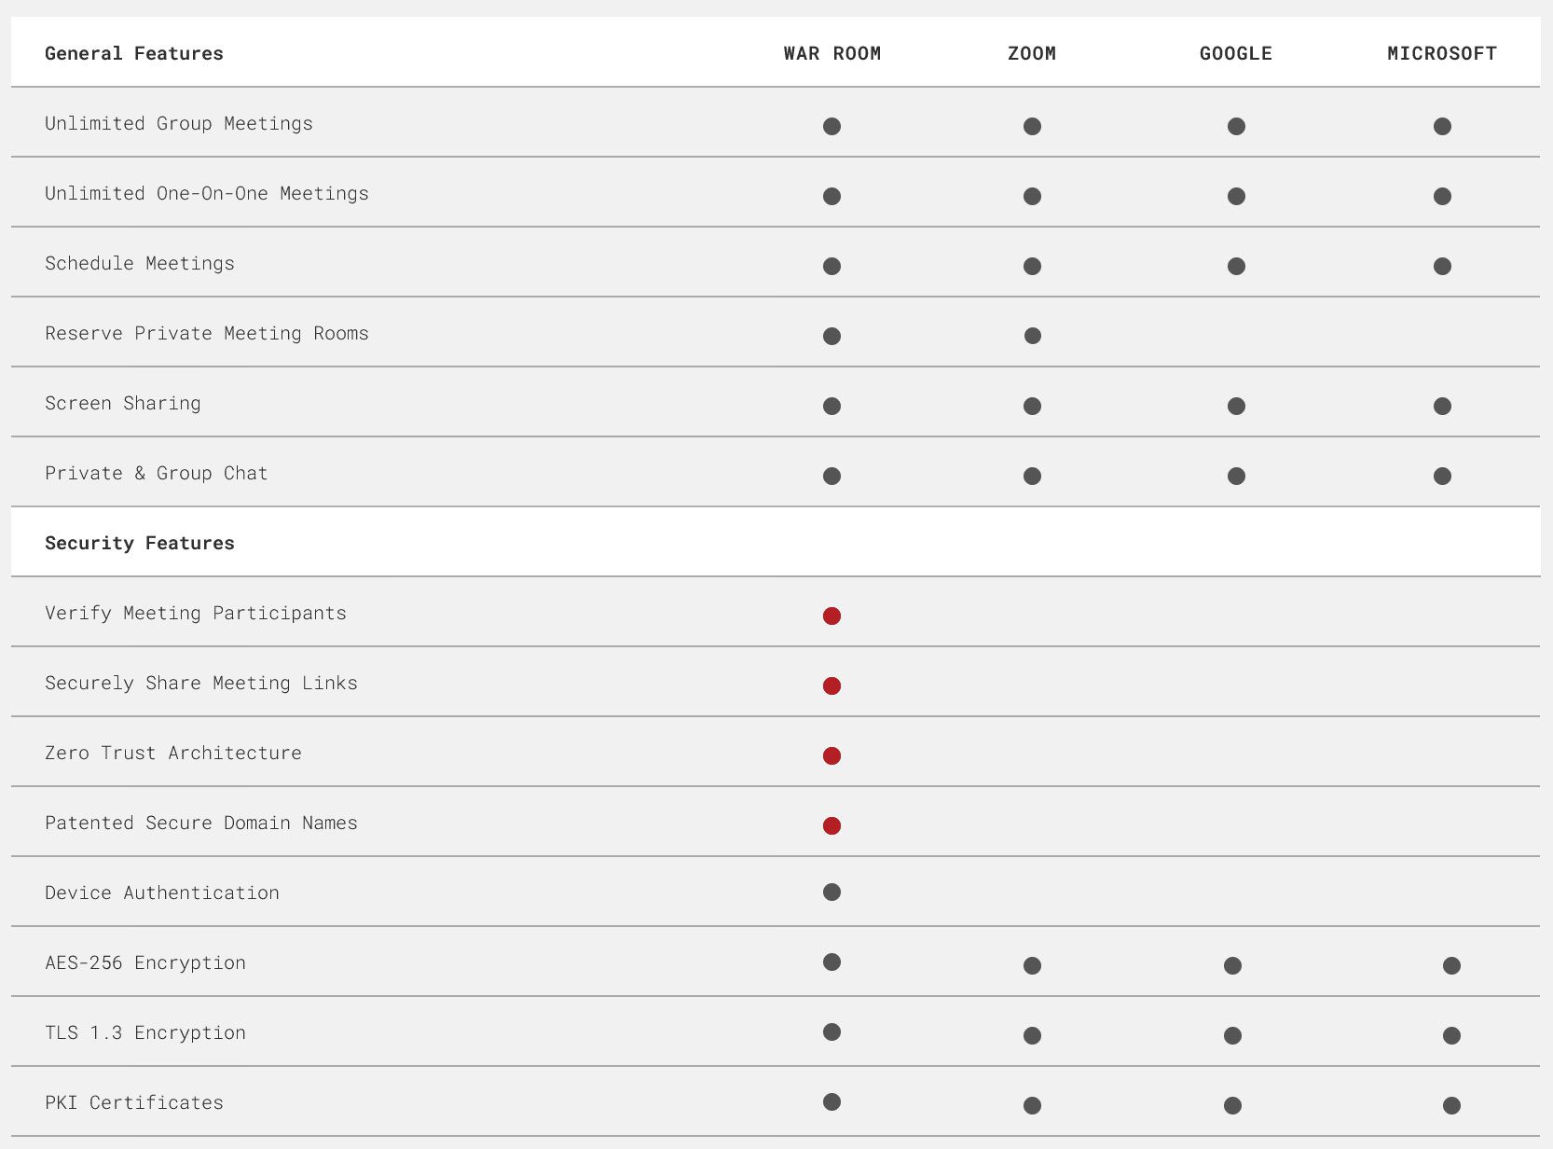
Task: Click Google dot for Screen Sharing
Action: [x=1236, y=406]
